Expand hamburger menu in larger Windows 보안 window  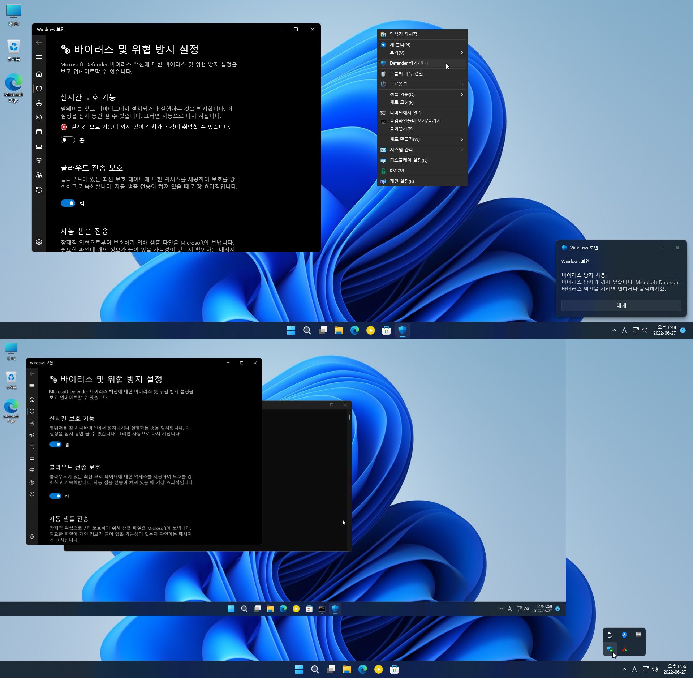(39, 57)
